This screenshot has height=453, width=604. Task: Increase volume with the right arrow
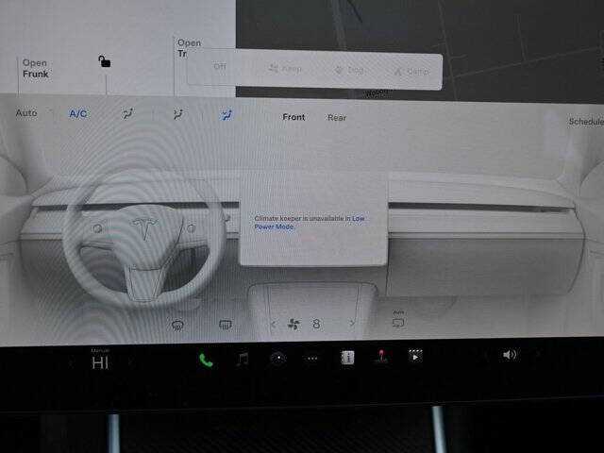(539, 354)
